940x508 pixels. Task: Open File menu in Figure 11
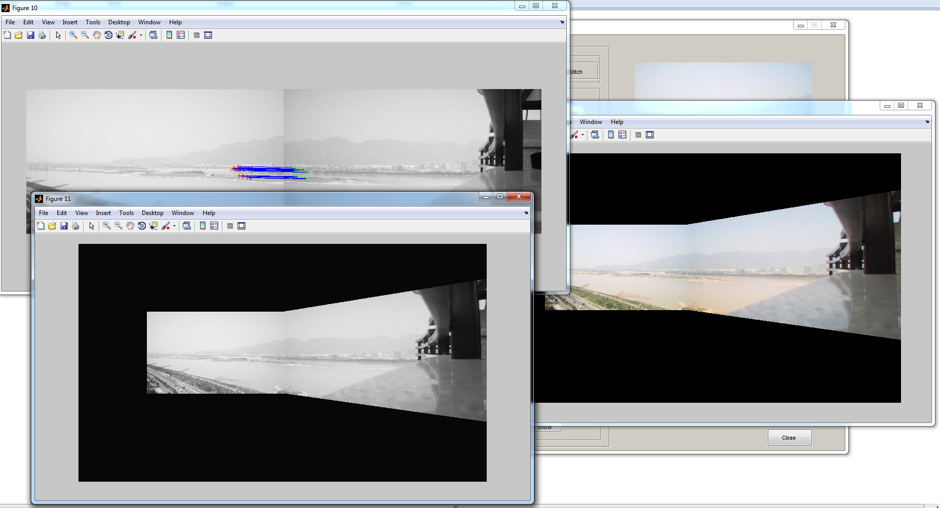point(44,213)
